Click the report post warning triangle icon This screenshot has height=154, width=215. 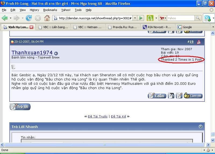199,42
